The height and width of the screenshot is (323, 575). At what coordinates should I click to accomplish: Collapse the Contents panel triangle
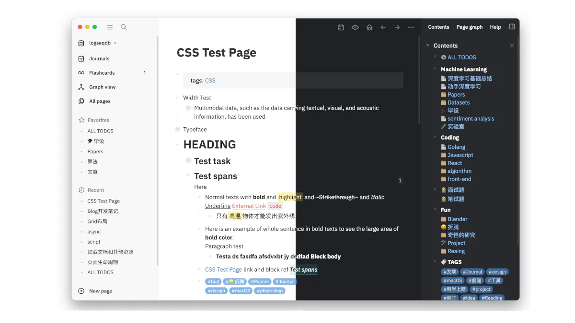(x=427, y=45)
